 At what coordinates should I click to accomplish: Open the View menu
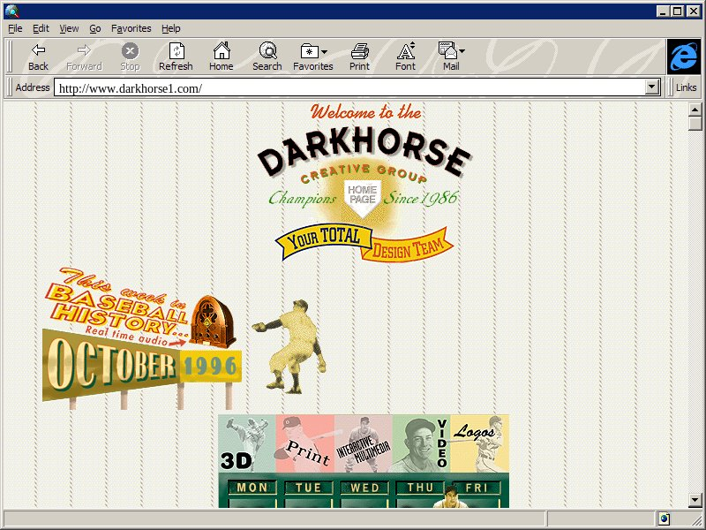(x=69, y=28)
